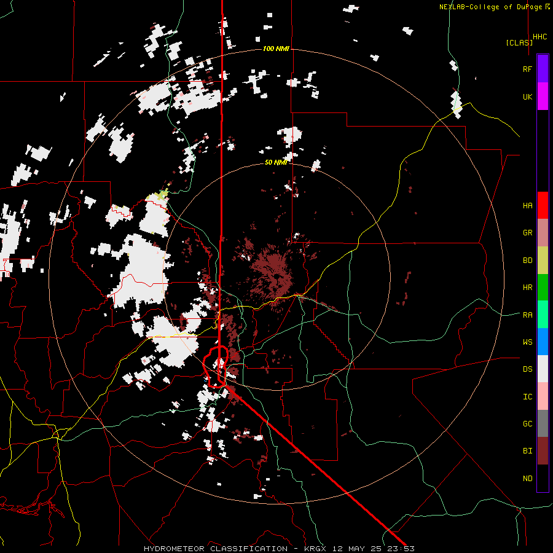Click the GC legend label
The image size is (553, 553).
(x=527, y=424)
